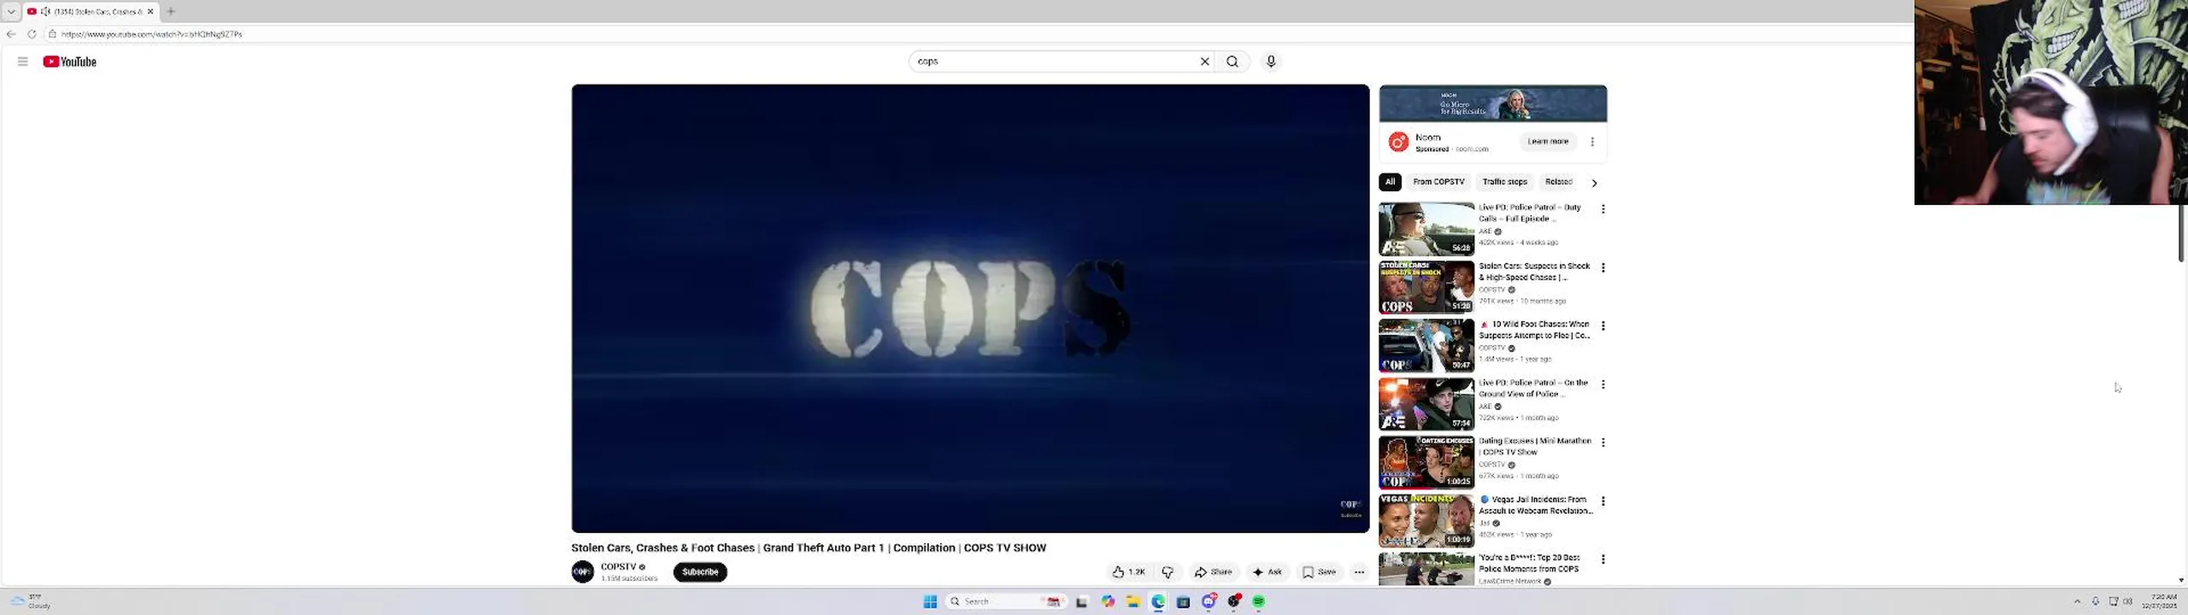Open COPSTV channel name link

[x=619, y=566]
